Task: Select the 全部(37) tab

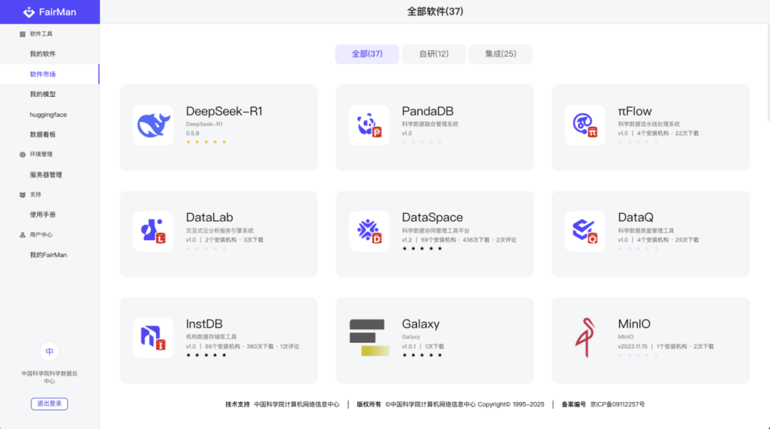Action: point(367,54)
